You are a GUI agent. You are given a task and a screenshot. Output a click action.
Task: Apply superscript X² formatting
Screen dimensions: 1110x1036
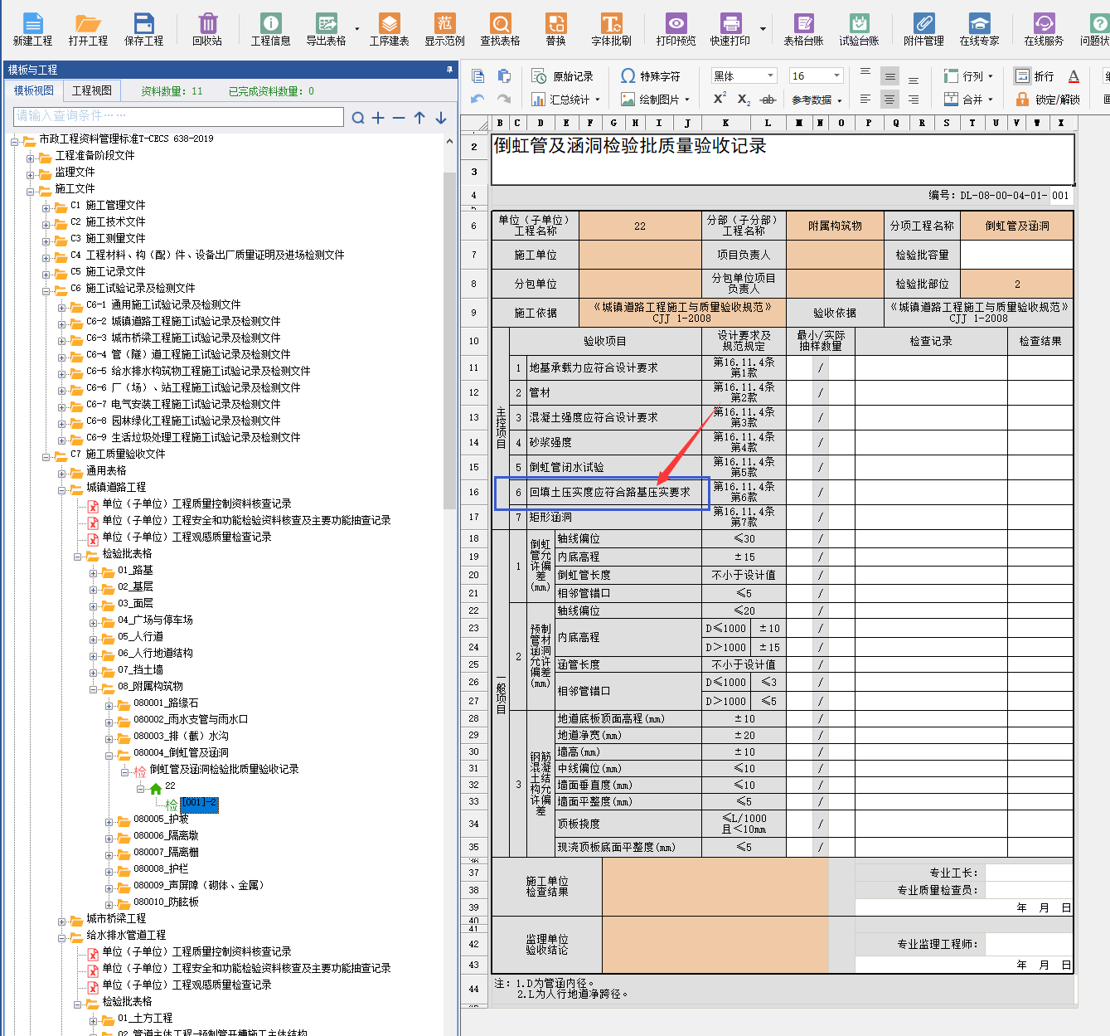720,99
